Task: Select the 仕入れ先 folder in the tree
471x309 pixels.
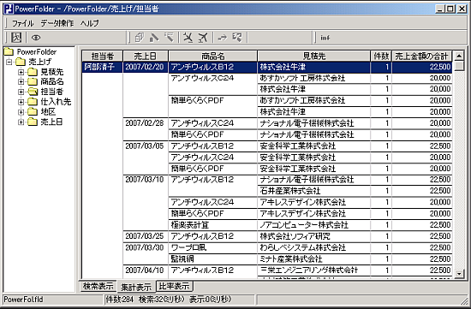Action: [x=56, y=102]
